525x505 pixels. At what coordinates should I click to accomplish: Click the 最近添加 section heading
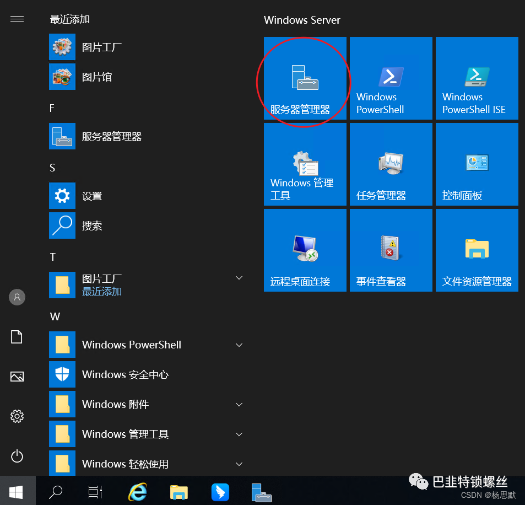69,19
